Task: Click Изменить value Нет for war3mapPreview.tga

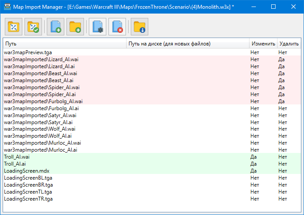Action: click(255, 52)
